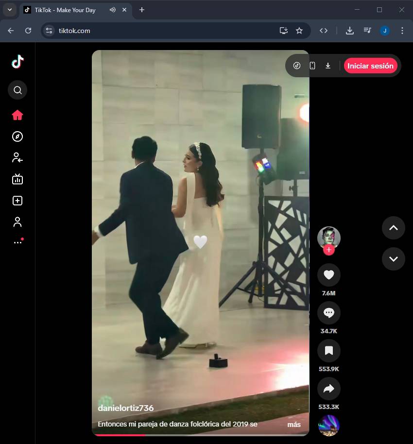
Task: Open the Following page icon
Action: pos(17,158)
